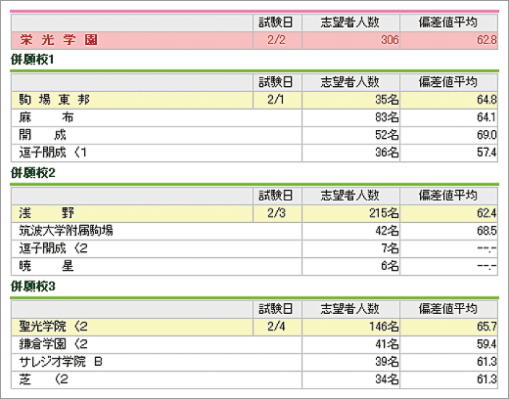
Task: Click the 2/3 exam date cell
Action: click(276, 213)
